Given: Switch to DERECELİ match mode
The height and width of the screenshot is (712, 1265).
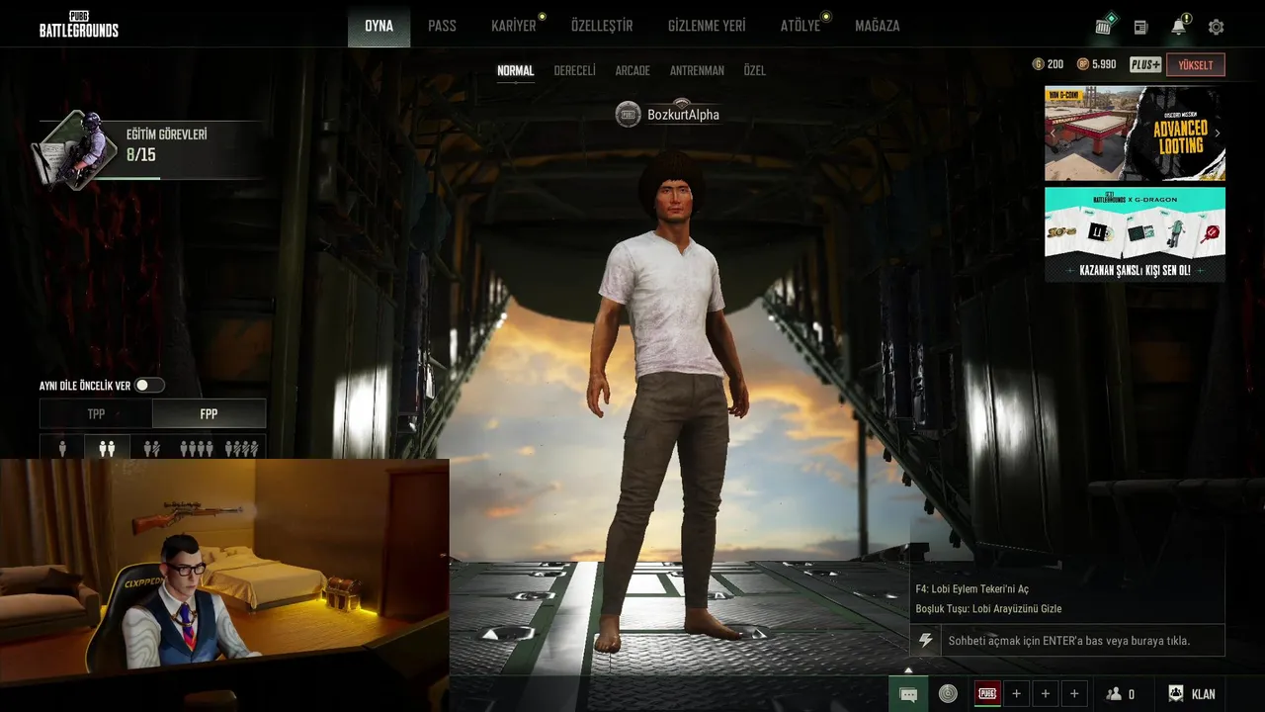Looking at the screenshot, I should pyautogui.click(x=574, y=71).
